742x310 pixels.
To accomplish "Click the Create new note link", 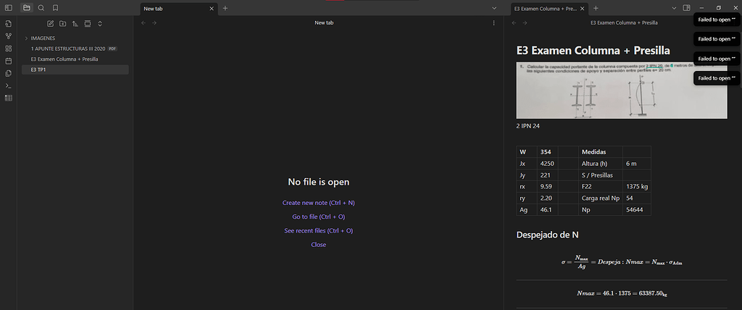I will coord(318,203).
